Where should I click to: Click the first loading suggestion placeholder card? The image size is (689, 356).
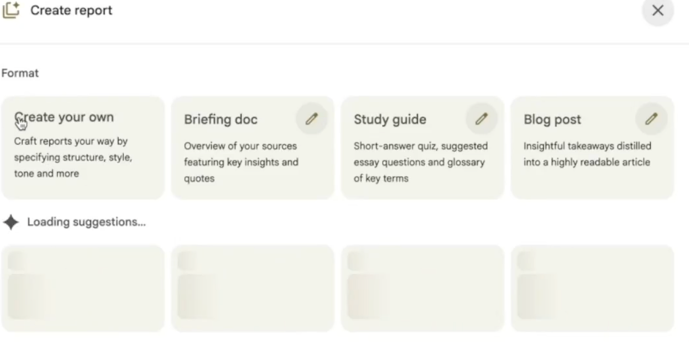pyautogui.click(x=83, y=288)
